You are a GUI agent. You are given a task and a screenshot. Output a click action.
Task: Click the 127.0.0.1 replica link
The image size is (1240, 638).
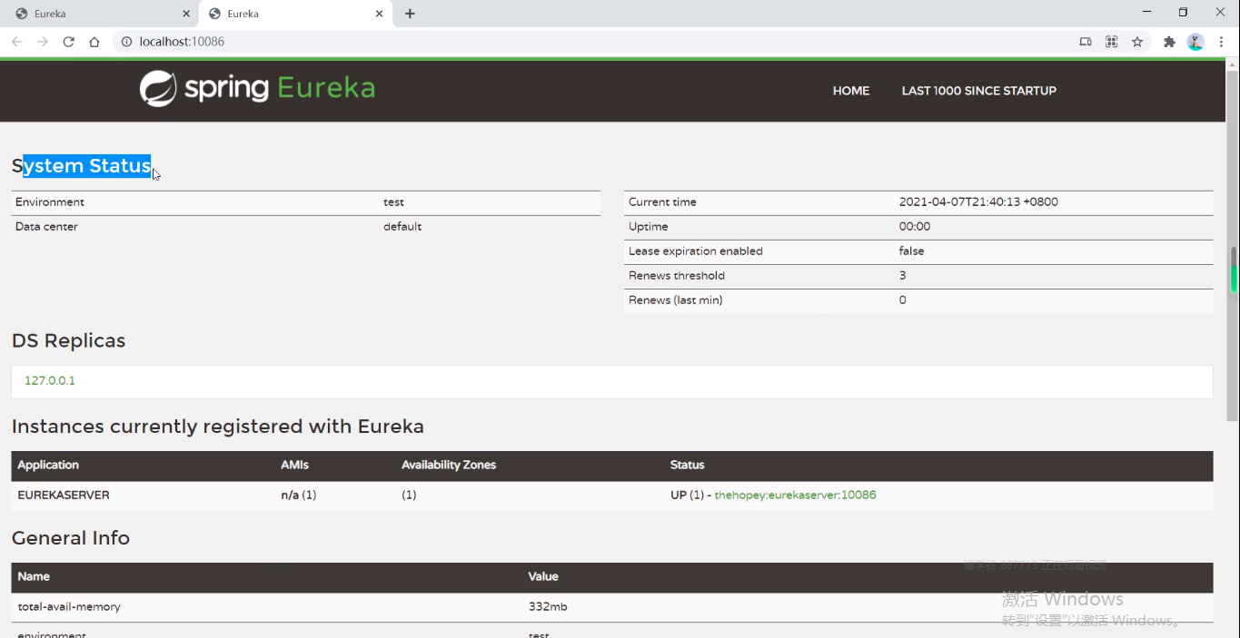pos(50,381)
